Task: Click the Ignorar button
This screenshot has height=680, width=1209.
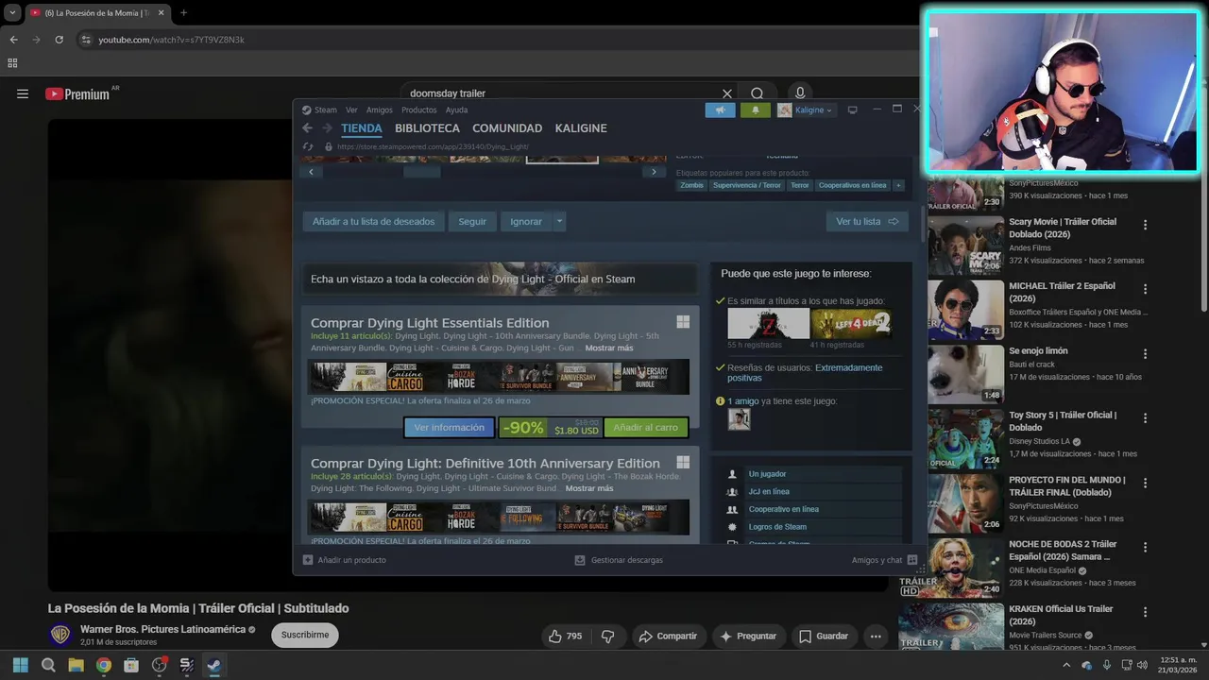Action: coord(526,221)
